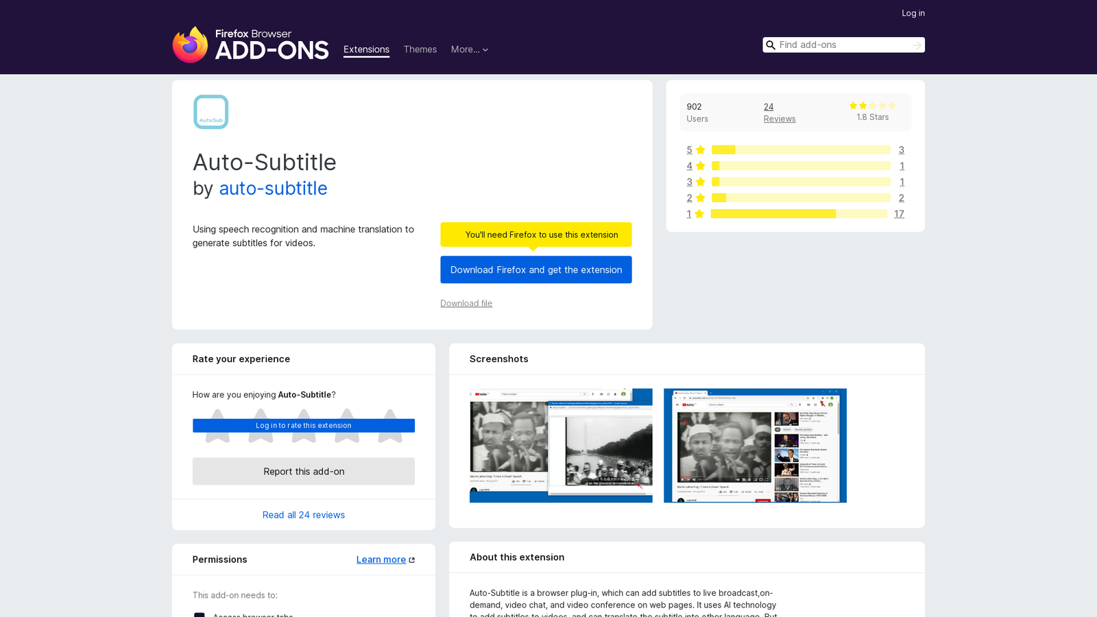The height and width of the screenshot is (617, 1097).
Task: Click the external link icon after Learn more
Action: [412, 560]
